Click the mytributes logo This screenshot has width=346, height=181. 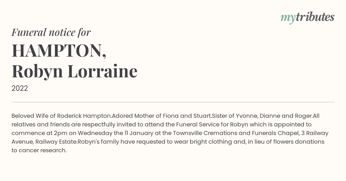pyautogui.click(x=307, y=18)
